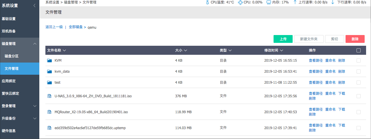The image size is (371, 139).
Task: Sort by 类型 column
Action: (x=226, y=50)
